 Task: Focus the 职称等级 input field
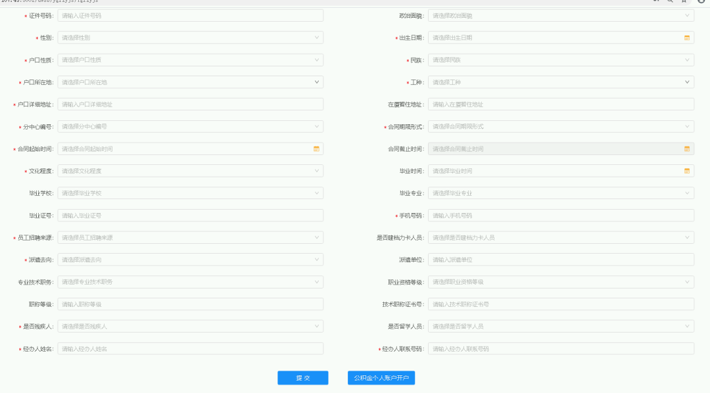(x=190, y=304)
